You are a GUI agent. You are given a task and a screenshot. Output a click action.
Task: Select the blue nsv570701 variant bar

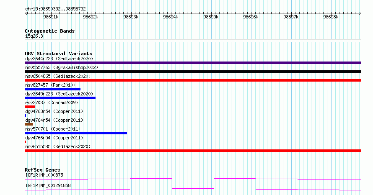(x=76, y=133)
